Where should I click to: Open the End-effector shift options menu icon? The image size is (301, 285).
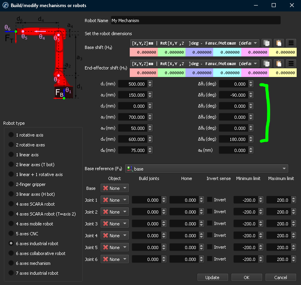[x=291, y=64]
